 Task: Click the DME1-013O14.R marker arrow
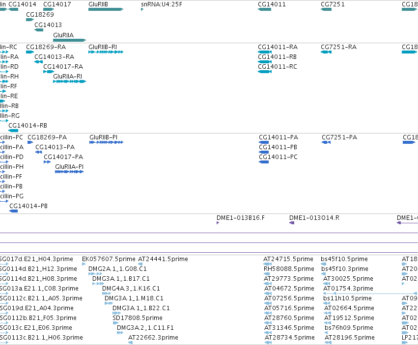point(292,223)
